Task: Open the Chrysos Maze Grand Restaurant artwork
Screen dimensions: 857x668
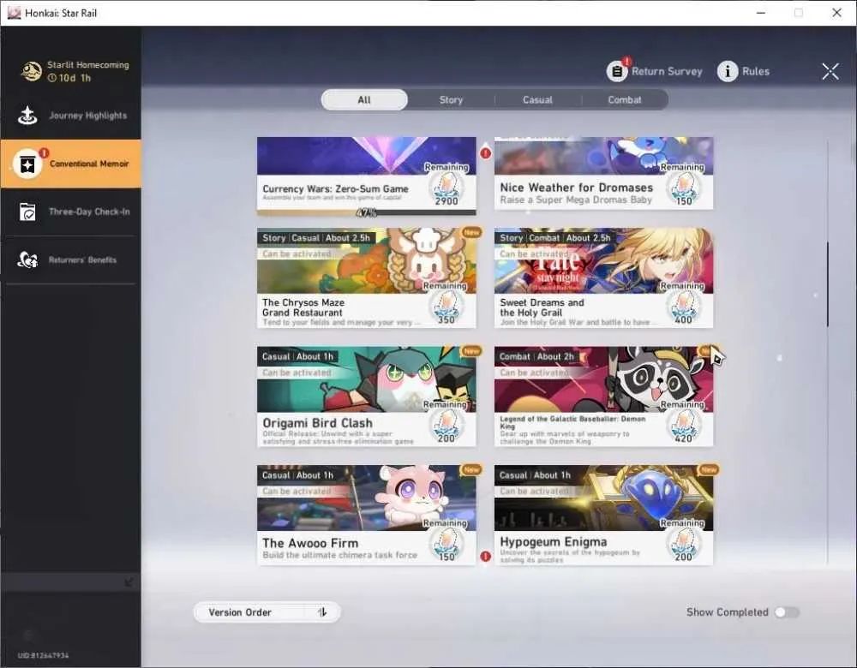Action: (366, 261)
